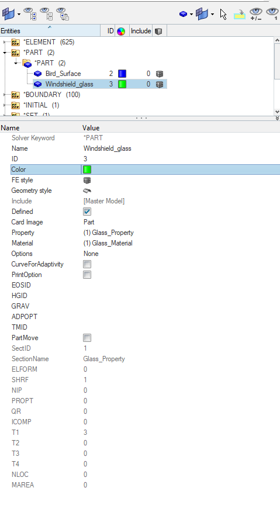This screenshot has width=280, height=526.
Task: Uncheck the Defined checkbox
Action: (87, 212)
